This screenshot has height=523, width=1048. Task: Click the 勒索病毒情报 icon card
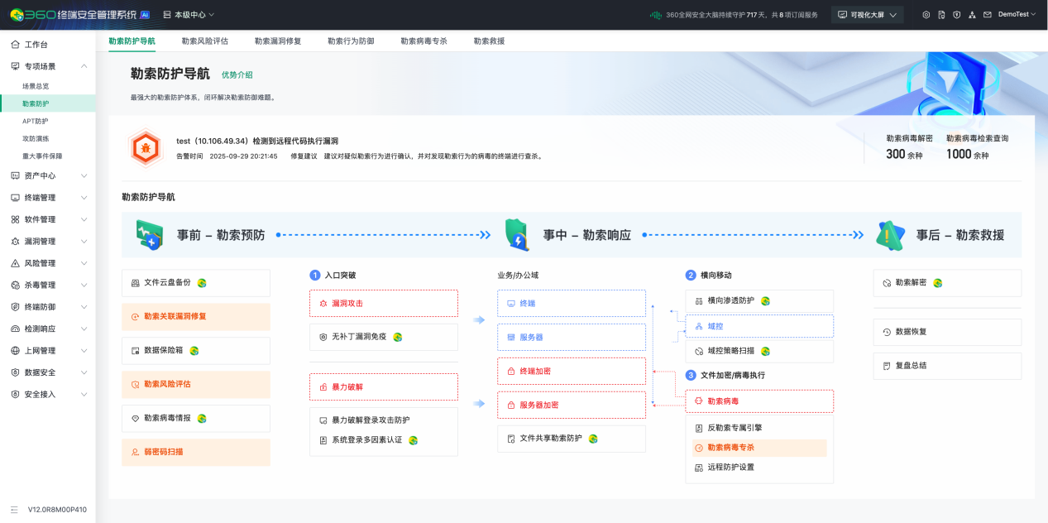pyautogui.click(x=195, y=418)
